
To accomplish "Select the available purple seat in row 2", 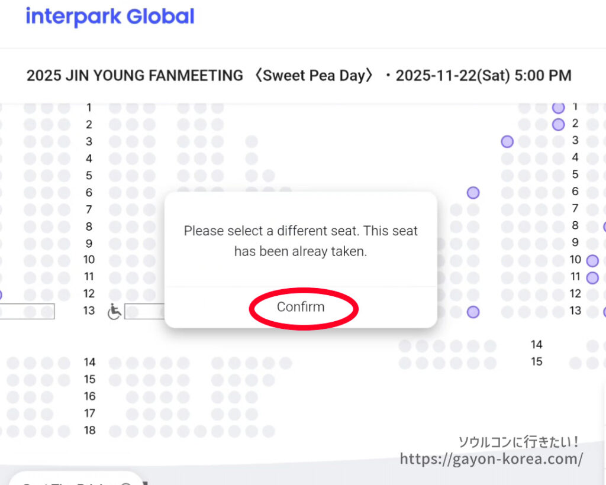I will pos(557,124).
